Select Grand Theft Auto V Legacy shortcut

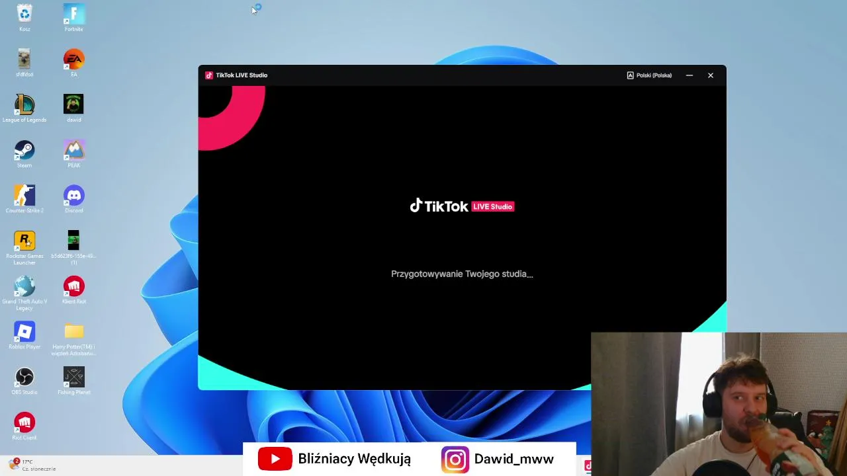[x=24, y=294]
